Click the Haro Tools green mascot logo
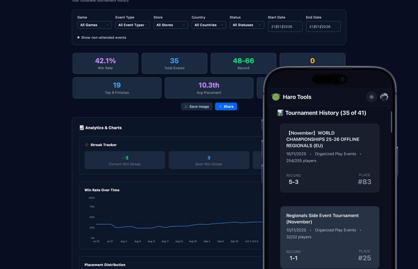 click(276, 97)
